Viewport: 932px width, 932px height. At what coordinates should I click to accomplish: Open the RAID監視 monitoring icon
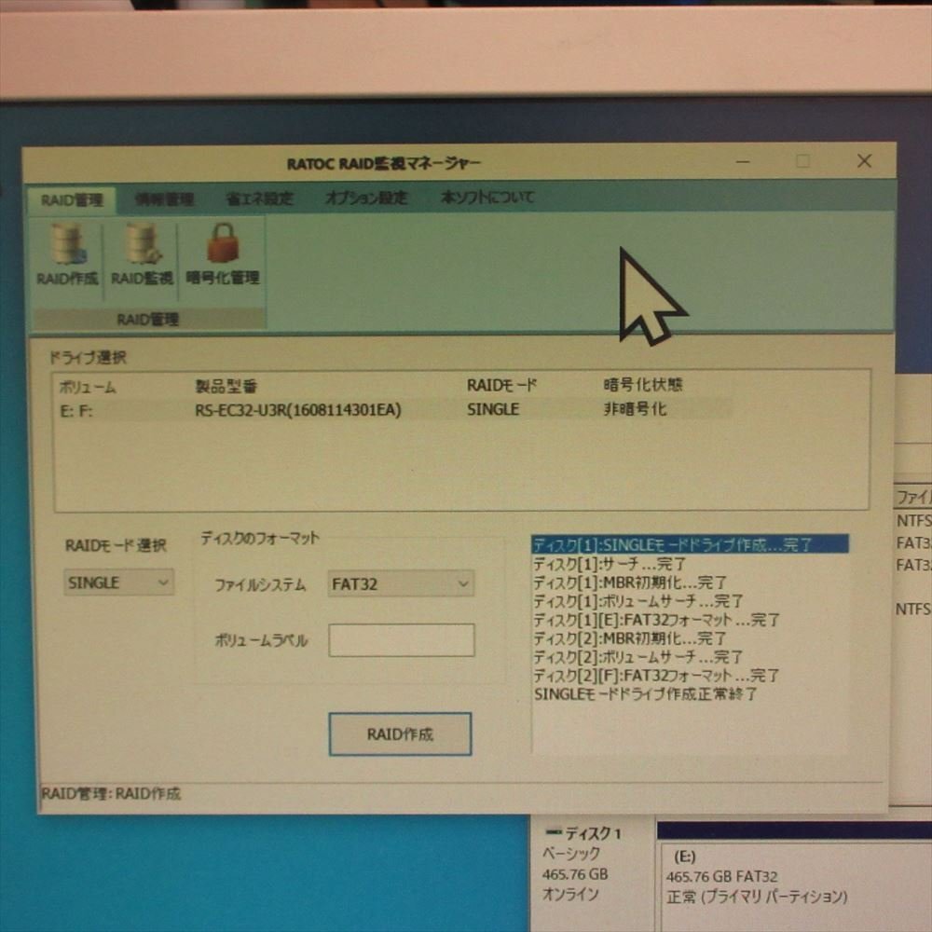click(142, 254)
